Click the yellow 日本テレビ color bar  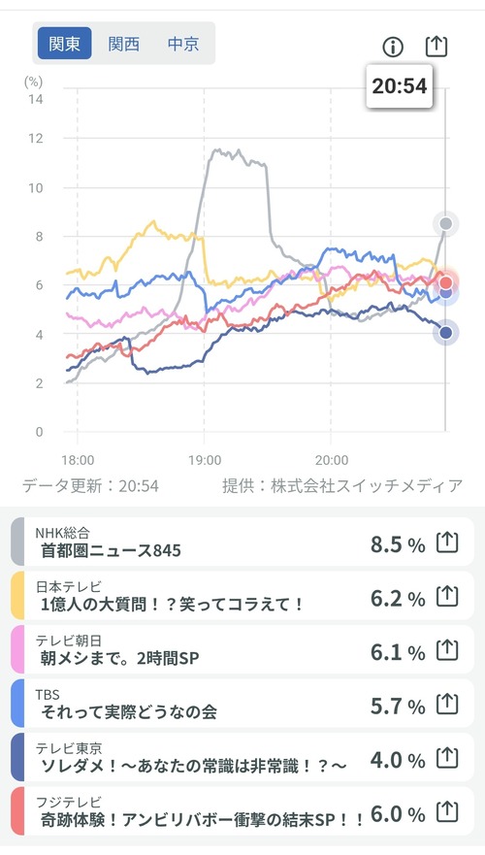(17, 596)
